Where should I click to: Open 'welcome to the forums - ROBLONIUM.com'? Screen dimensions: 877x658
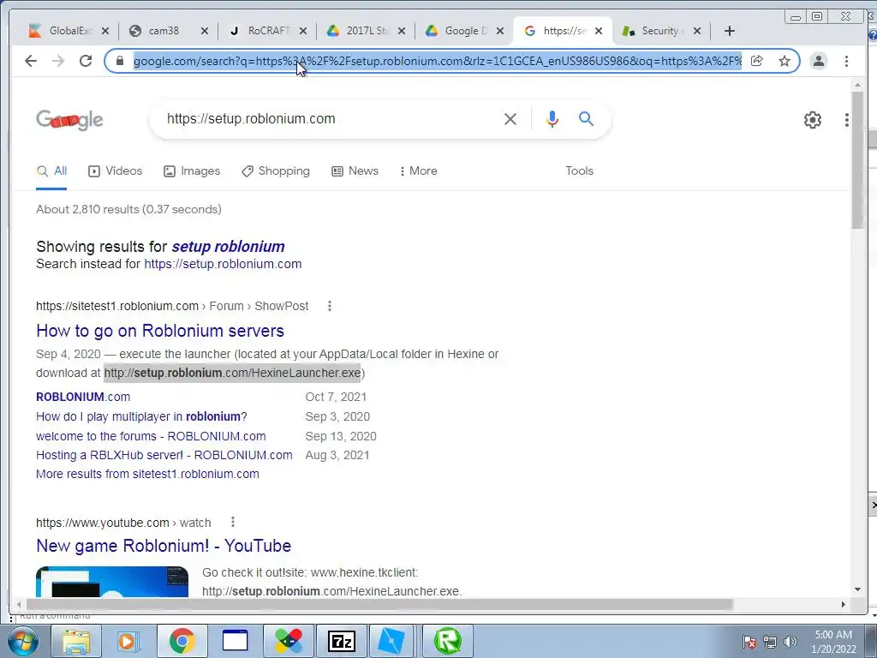(x=151, y=436)
